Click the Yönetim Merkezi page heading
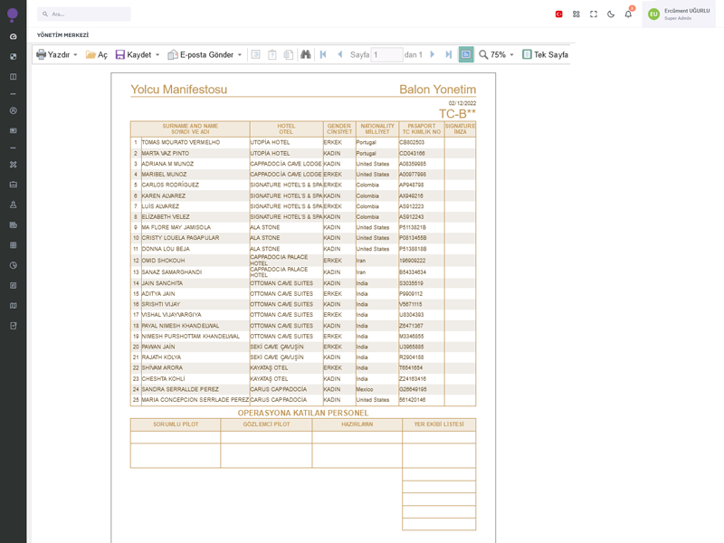The image size is (724, 543). point(62,35)
